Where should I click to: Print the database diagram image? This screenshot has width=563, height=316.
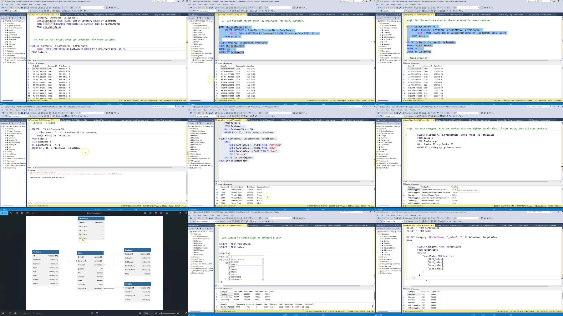[22, 213]
